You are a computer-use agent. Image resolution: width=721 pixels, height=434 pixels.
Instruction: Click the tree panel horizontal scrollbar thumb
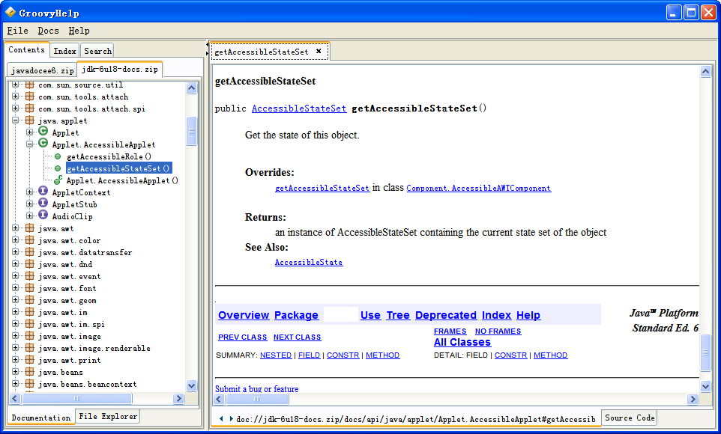click(77, 398)
